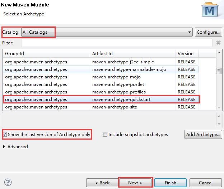Clear the filter with the X icon
The height and width of the screenshot is (189, 224).
pyautogui.click(x=218, y=43)
